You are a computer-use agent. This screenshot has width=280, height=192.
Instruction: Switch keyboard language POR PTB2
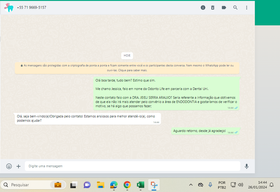(x=222, y=185)
